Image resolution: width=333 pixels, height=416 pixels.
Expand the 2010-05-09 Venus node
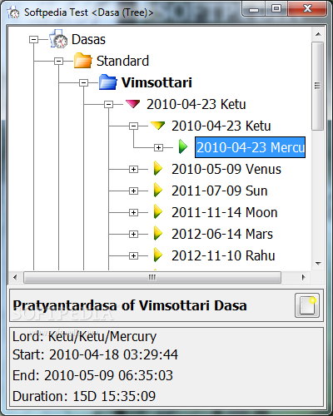[x=133, y=169]
